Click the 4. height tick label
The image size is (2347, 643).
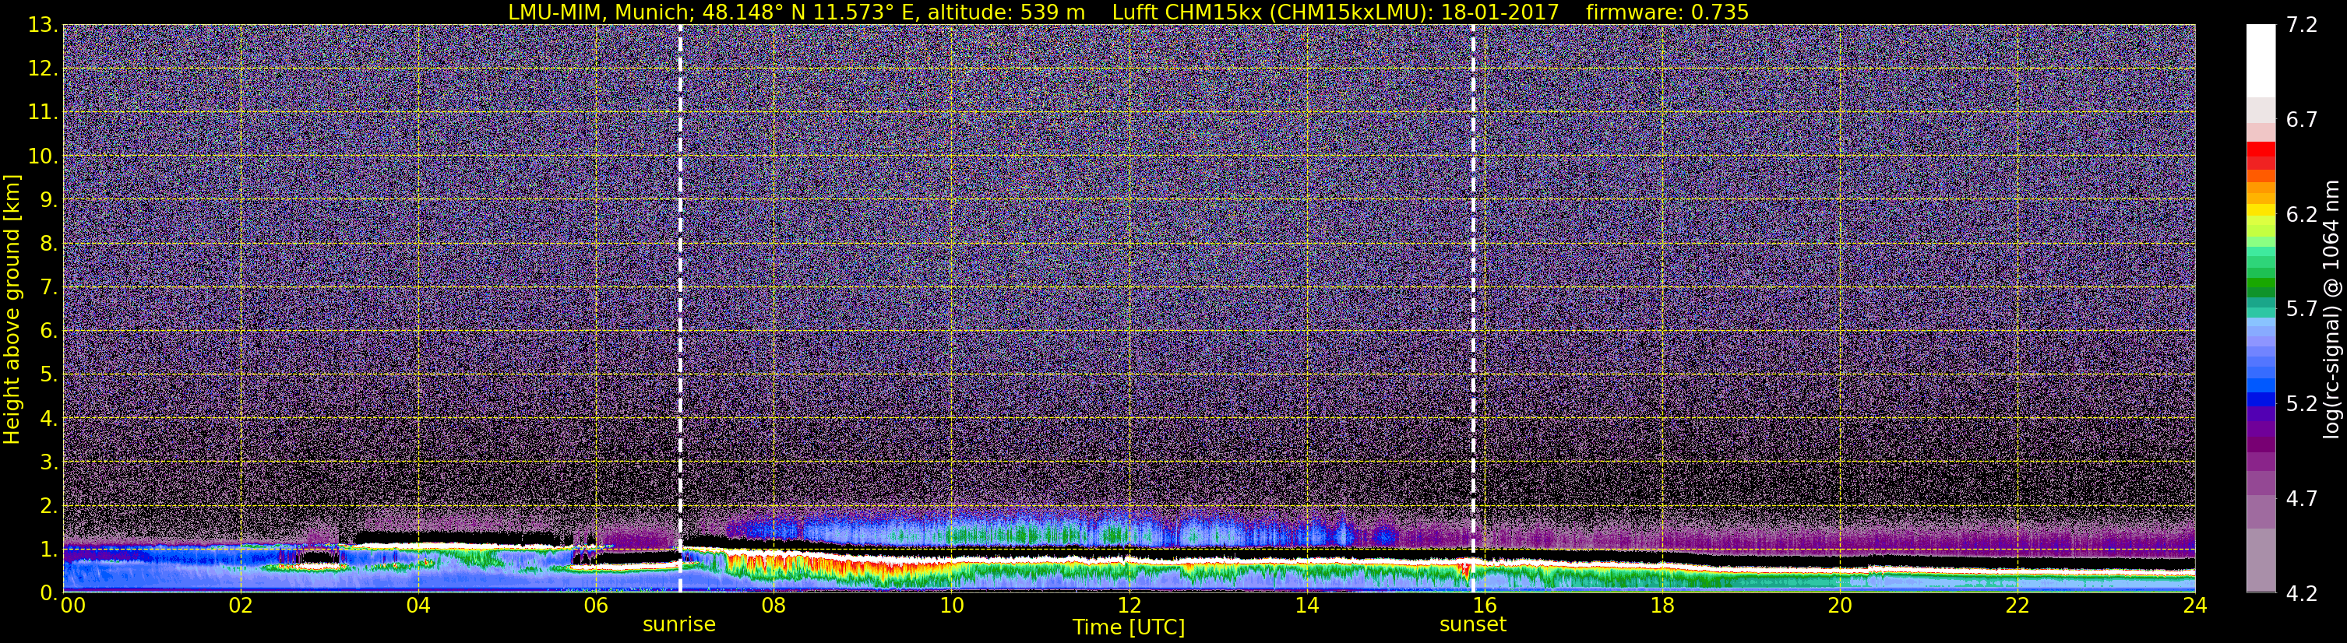48,419
